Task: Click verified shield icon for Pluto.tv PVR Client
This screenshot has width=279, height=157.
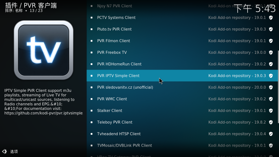Action: tap(271, 29)
